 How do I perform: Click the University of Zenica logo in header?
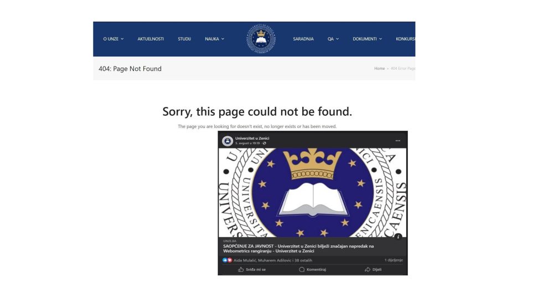coord(261,39)
